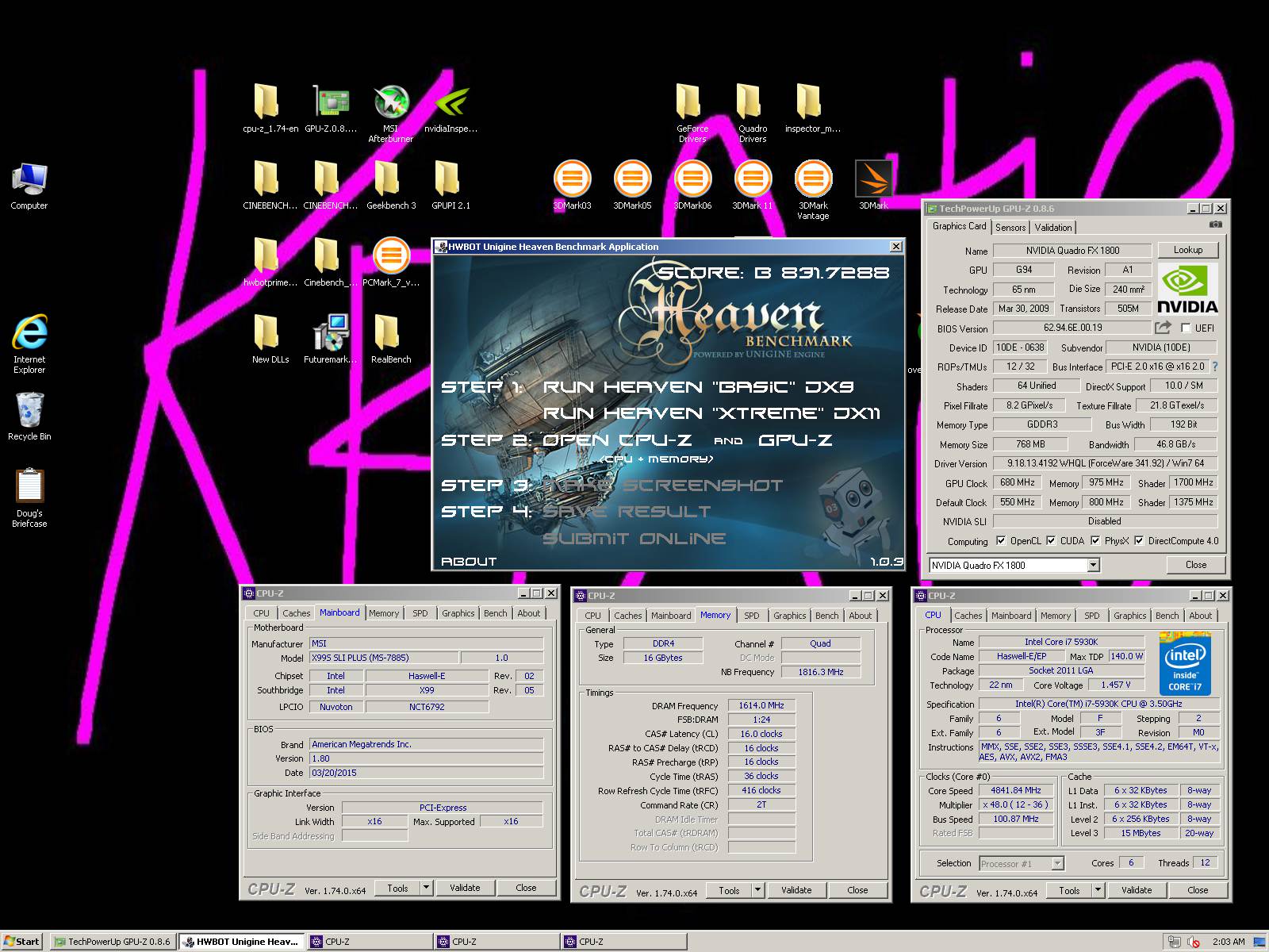The height and width of the screenshot is (952, 1269).
Task: Expand Tools dropdown arrow in Mainboard CPU-Z
Action: click(426, 888)
